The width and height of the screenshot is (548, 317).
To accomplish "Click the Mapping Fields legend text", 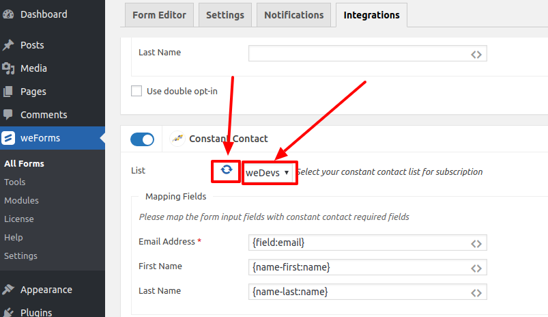I will coord(176,196).
